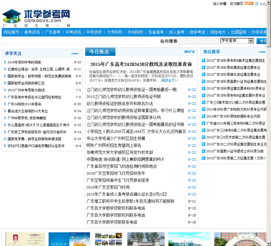Screen dimensions: 271x246
Task: Click 加入收藏 link at top
Action: point(220,4)
